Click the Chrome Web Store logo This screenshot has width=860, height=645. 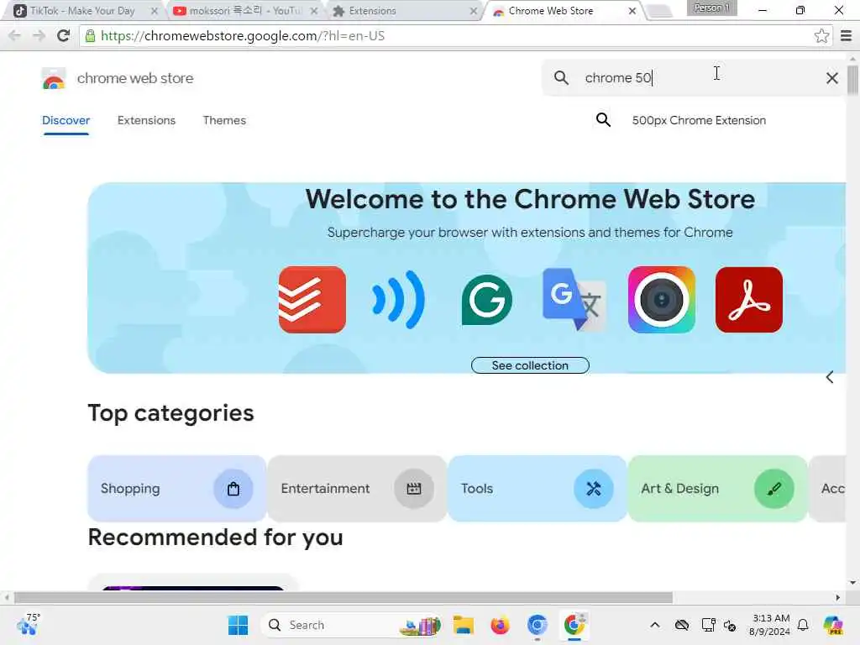(54, 78)
